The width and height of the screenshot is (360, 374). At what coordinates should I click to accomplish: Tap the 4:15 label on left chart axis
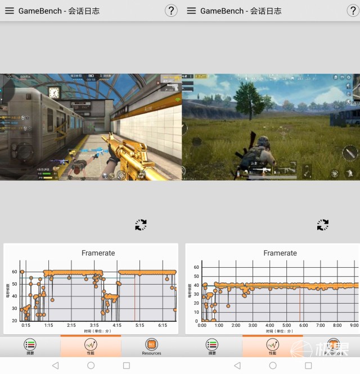click(117, 325)
